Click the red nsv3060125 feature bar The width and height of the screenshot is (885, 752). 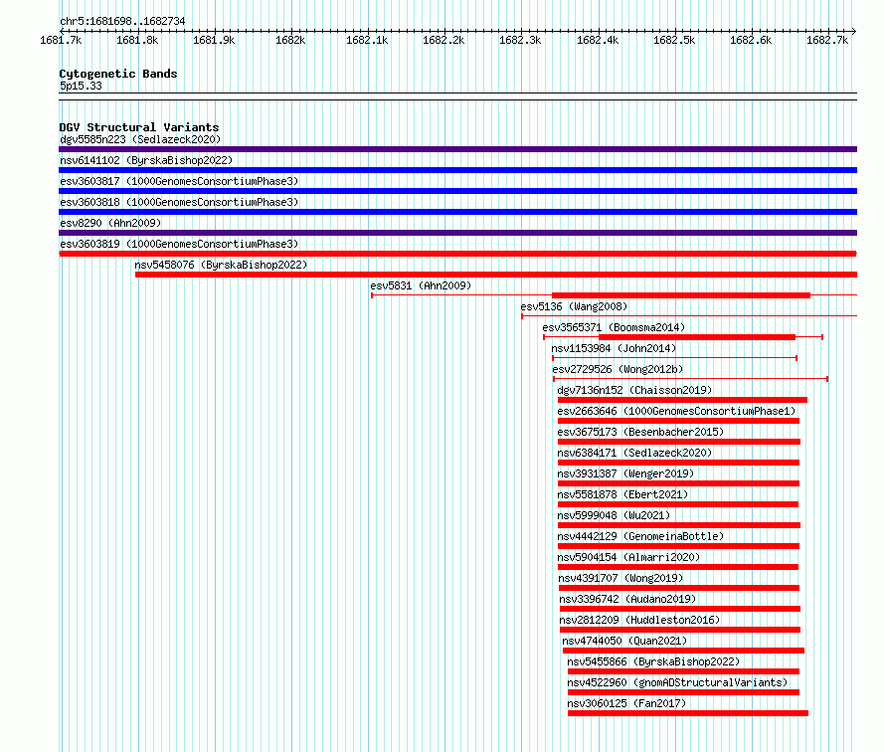[688, 713]
